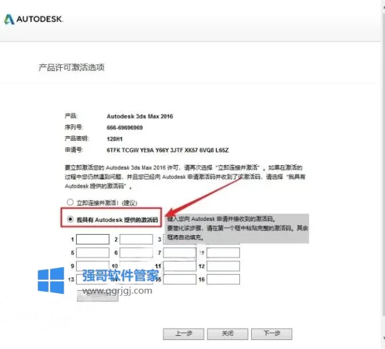Click the 申请号 label
385x349 pixels.
[x=74, y=149]
